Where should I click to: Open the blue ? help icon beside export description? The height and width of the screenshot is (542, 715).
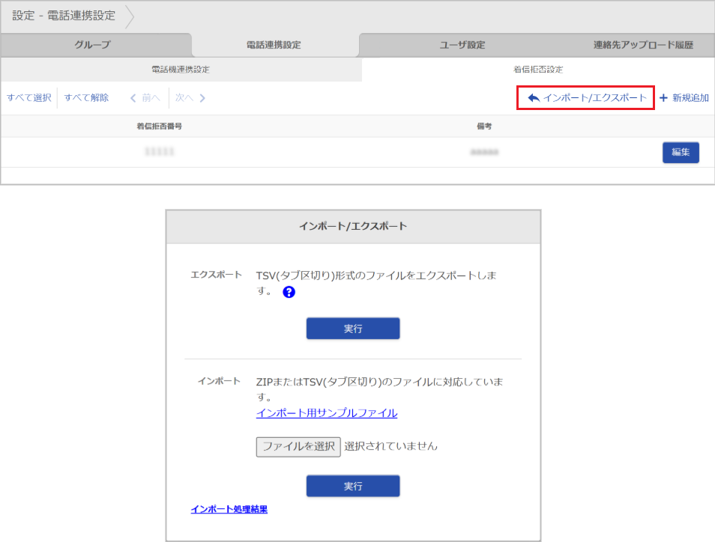coord(288,292)
